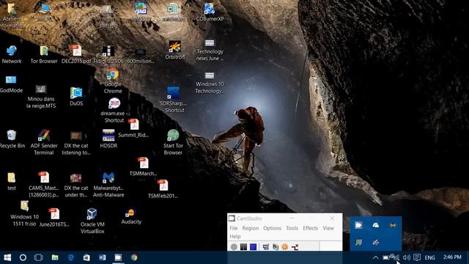The height and width of the screenshot is (264, 469).
Task: Select the Minou dans la neige.MTS file
Action: click(41, 96)
